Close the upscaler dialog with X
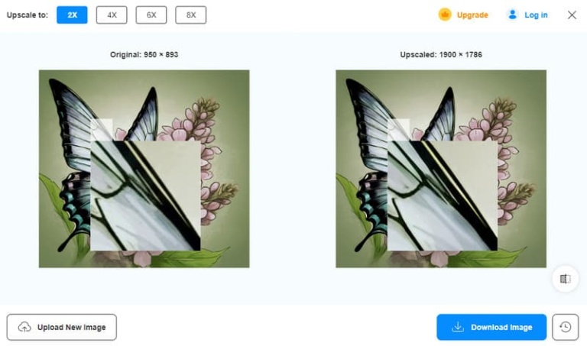587x346 pixels. click(x=572, y=15)
